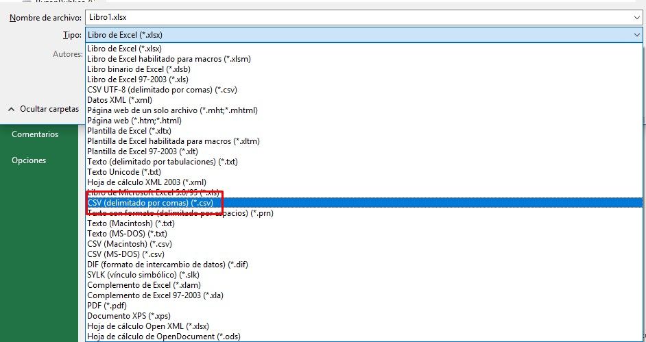
Task: Pick SYLK (vínculo simbólico) (*.slk)
Action: 363,275
